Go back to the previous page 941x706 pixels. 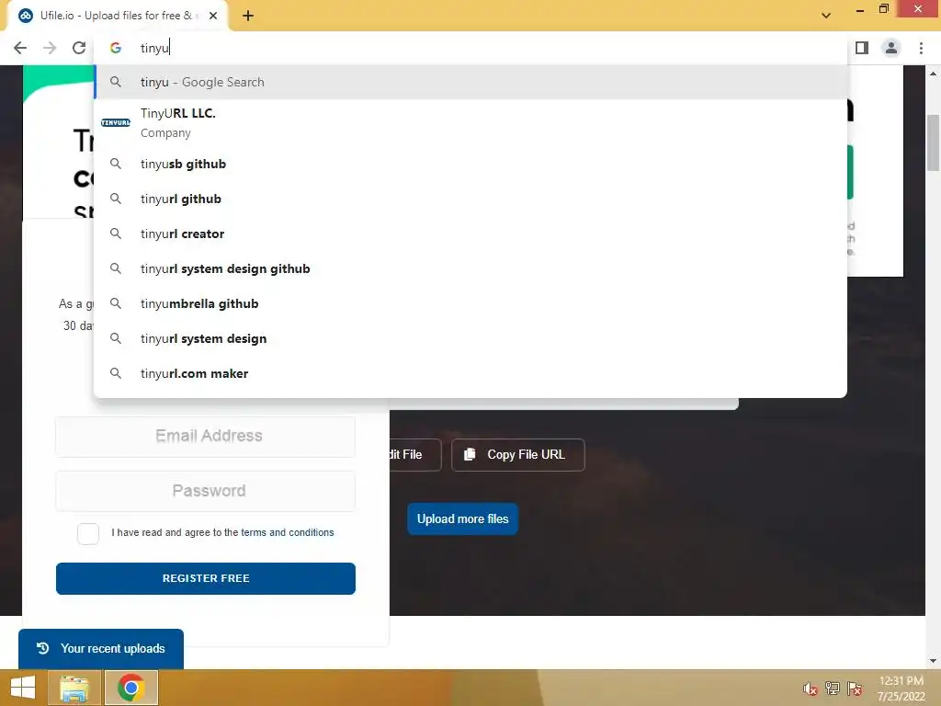click(20, 48)
